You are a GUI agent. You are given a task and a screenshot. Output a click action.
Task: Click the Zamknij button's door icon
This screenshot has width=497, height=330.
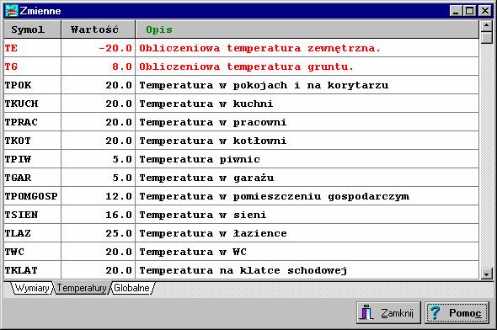[x=366, y=312]
